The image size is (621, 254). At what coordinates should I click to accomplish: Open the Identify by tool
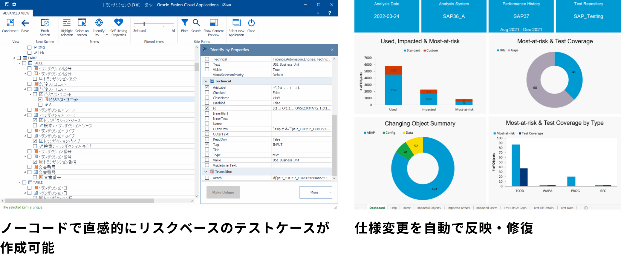coord(99,27)
